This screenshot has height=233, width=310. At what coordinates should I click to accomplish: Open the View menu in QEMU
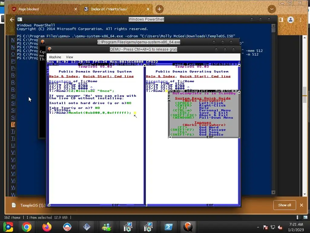point(69,57)
